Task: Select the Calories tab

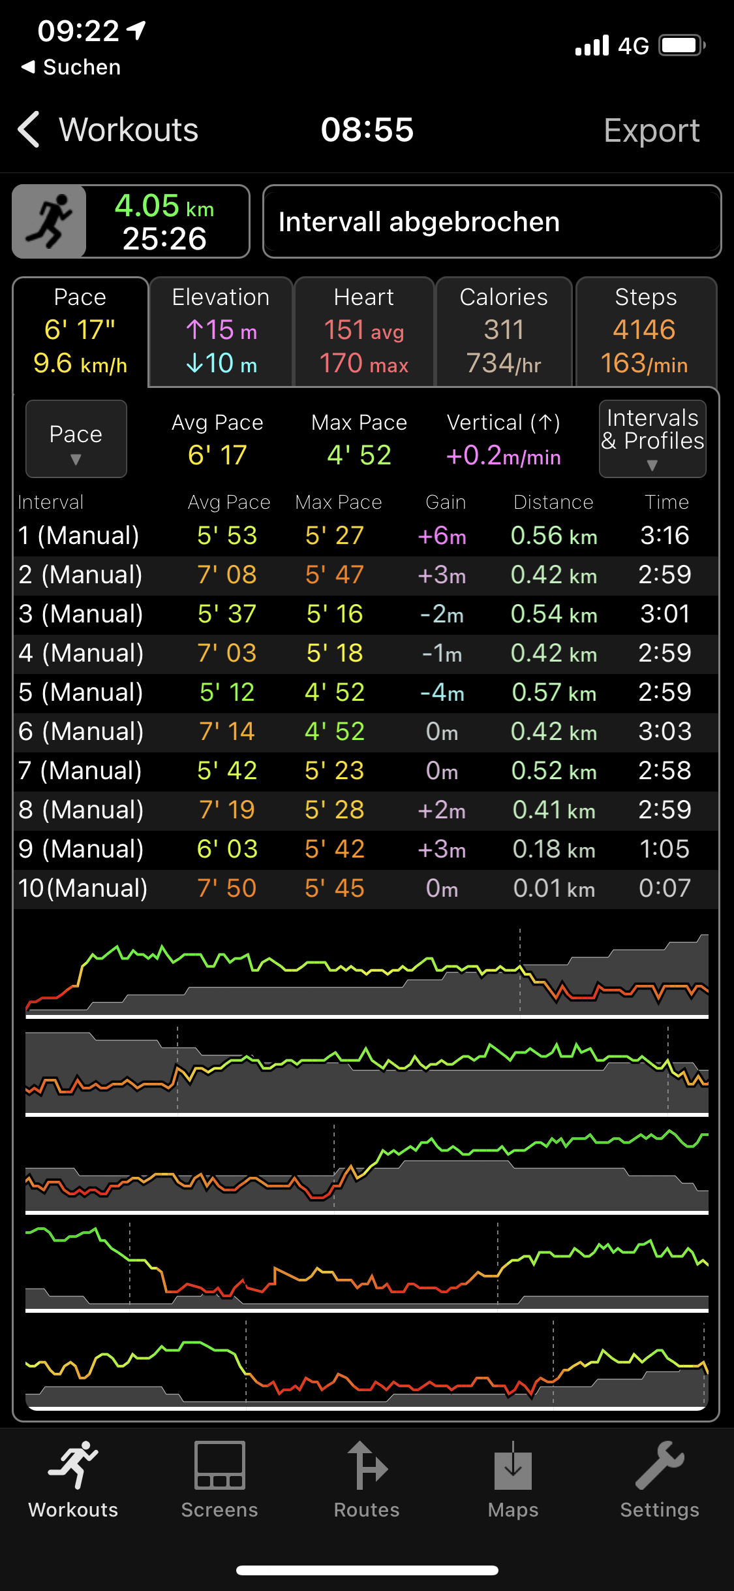Action: [504, 331]
